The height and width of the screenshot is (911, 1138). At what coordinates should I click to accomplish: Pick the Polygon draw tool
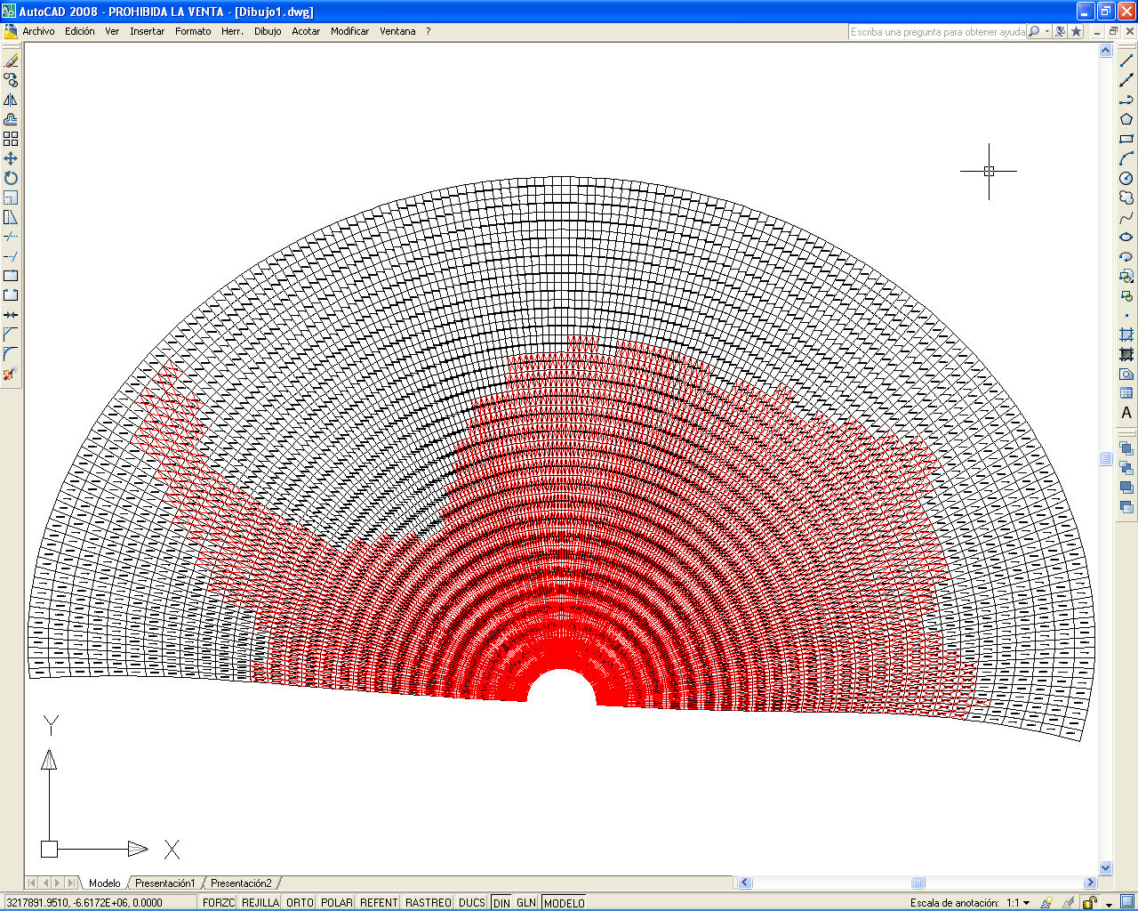[x=1126, y=119]
